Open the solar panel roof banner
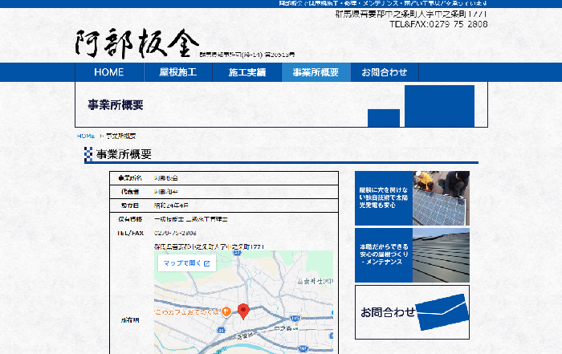562x354 pixels. [x=412, y=198]
